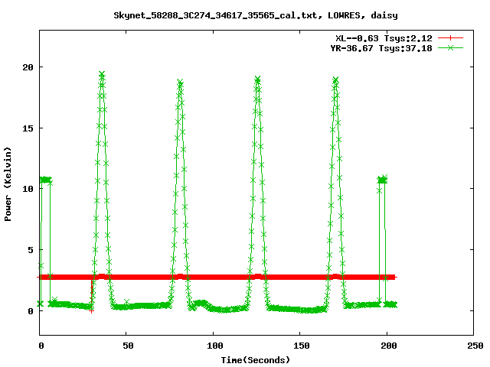
Task: Click the green calibration plateau near time 197
Action: (x=382, y=180)
